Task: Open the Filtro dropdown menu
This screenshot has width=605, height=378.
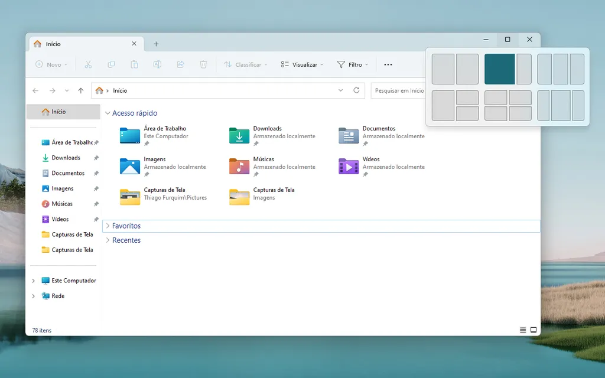Action: 353,64
